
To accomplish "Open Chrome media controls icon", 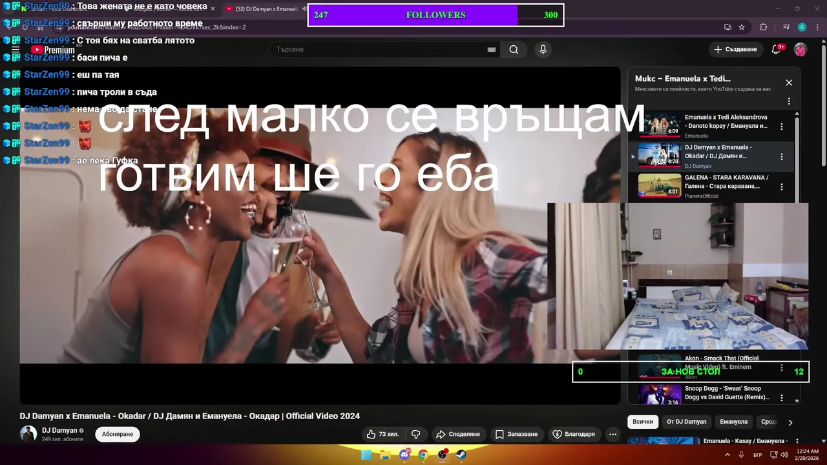I will (786, 27).
